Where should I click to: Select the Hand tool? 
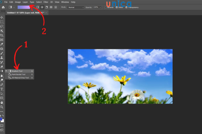2,103
